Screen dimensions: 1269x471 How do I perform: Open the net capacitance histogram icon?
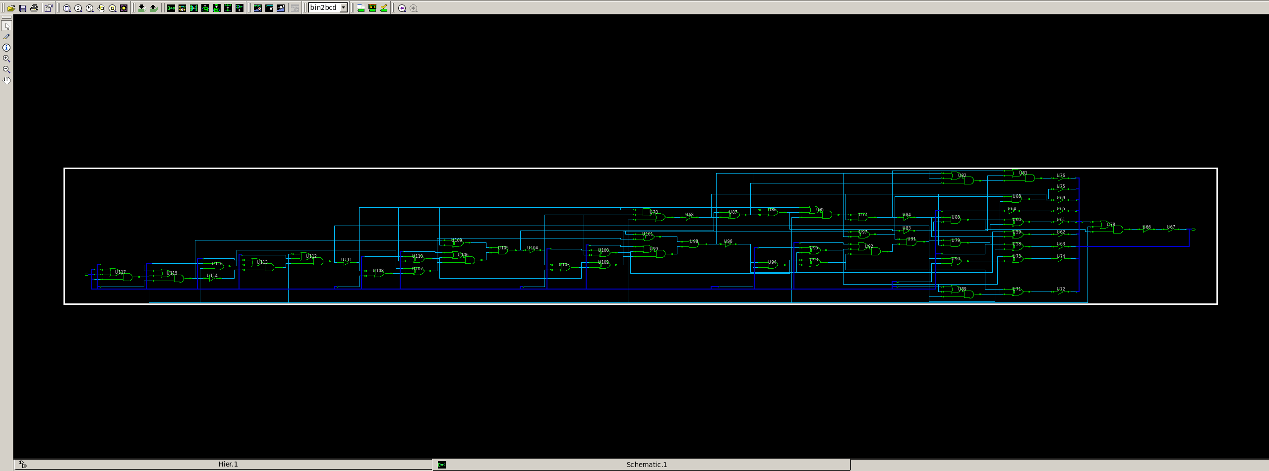(281, 8)
